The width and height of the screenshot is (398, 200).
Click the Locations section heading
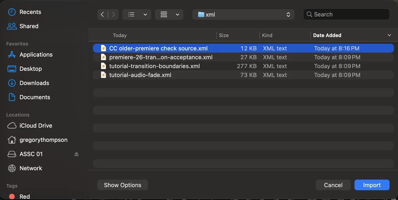point(18,115)
